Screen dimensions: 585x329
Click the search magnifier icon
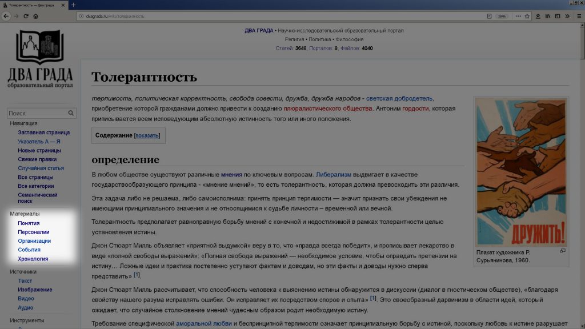point(71,113)
